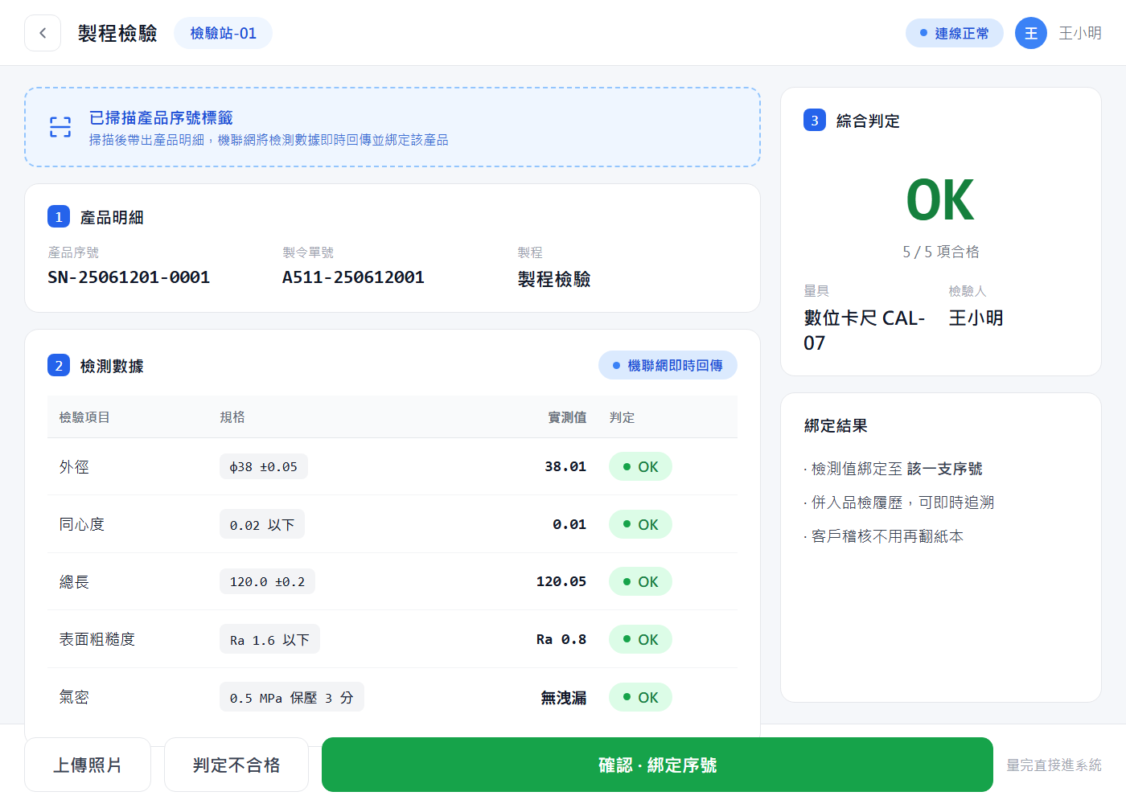The image size is (1126, 804).
Task: Click the 實測值 column header
Action: tap(567, 417)
